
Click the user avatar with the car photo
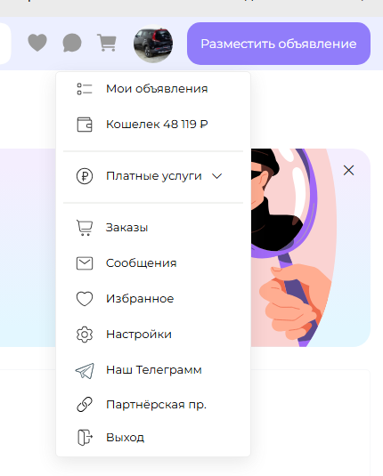click(153, 44)
